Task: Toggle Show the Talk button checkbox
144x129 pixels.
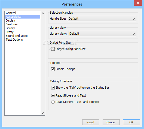Action: point(53,88)
